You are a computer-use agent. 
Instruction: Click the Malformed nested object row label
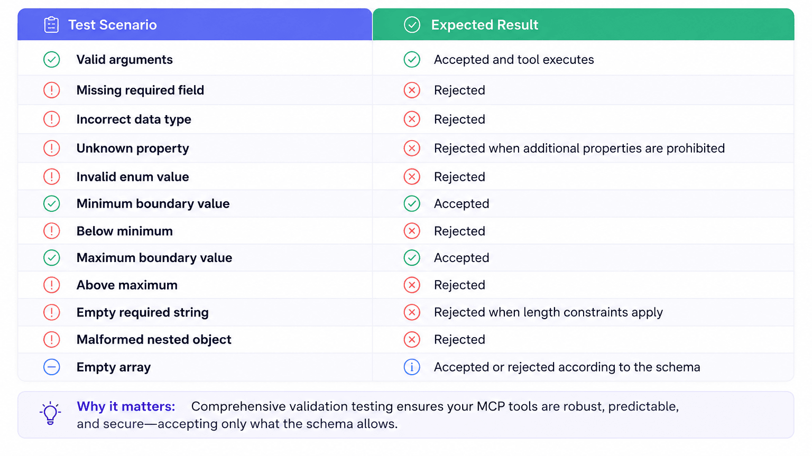click(154, 340)
